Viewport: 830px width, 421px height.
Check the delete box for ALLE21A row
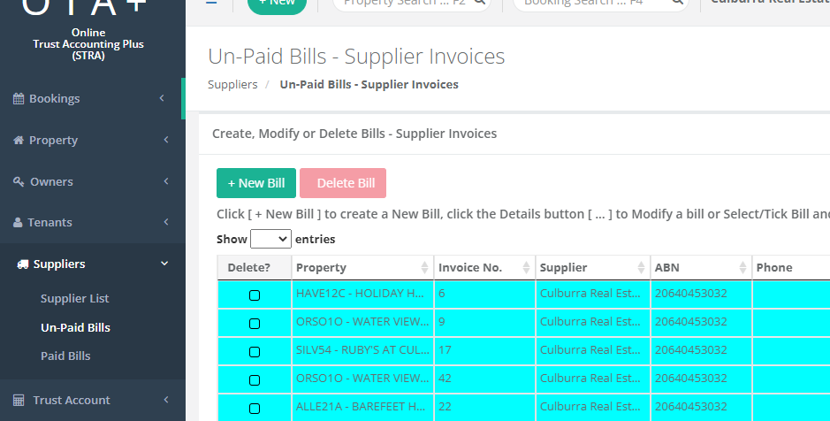pyautogui.click(x=255, y=409)
